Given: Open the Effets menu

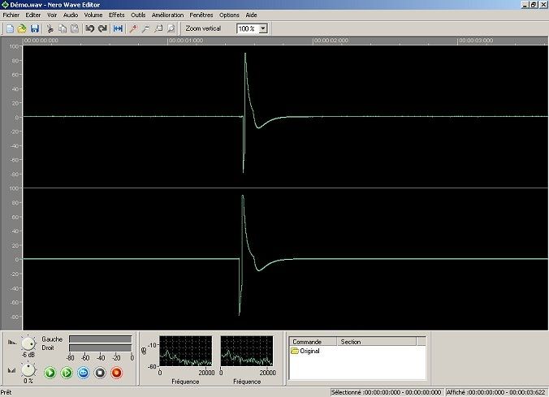Looking at the screenshot, I should click(117, 15).
